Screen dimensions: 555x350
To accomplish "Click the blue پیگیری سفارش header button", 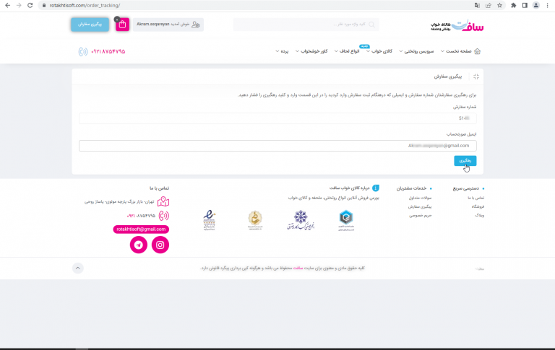I will 90,25.
